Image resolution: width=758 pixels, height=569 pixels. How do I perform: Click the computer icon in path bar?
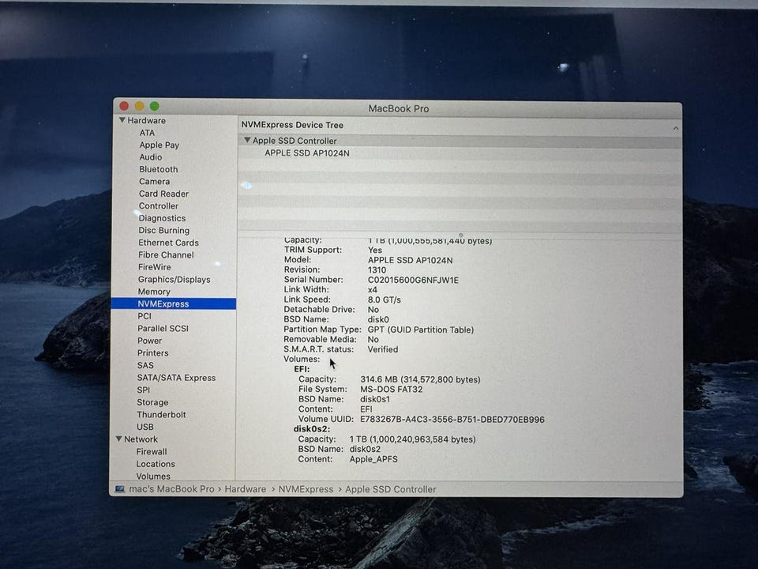point(120,489)
